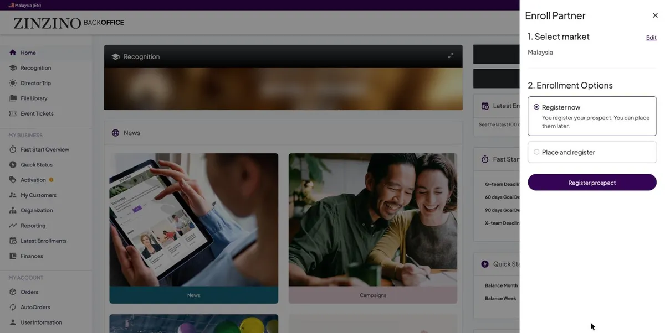Click the globe icon beside News heading
The width and height of the screenshot is (665, 333).
(x=115, y=133)
